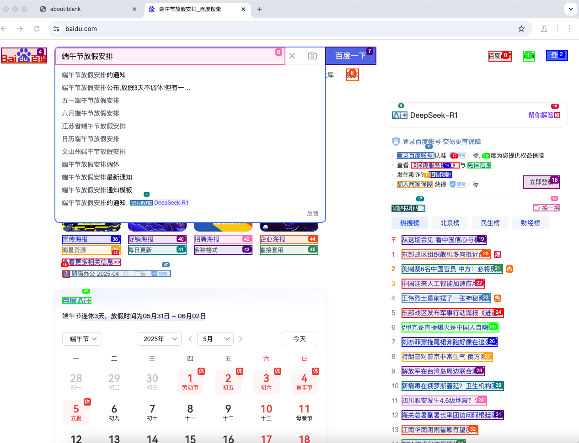Select suggestion 端午节放假安排通知模板

click(x=190, y=190)
